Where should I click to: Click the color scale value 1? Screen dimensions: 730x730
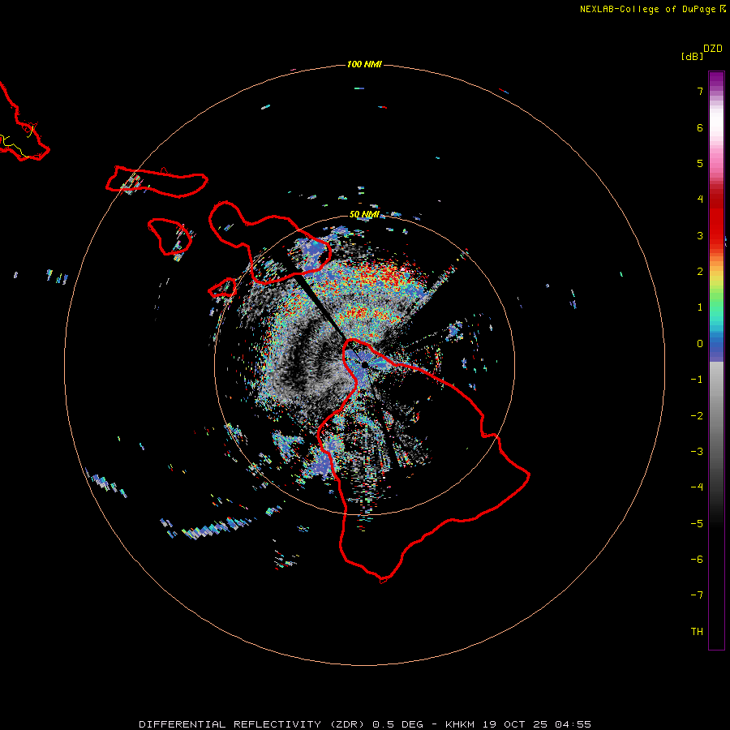700,307
